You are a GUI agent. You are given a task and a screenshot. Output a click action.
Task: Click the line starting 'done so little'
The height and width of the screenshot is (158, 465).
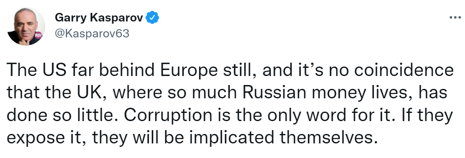pyautogui.click(x=229, y=115)
